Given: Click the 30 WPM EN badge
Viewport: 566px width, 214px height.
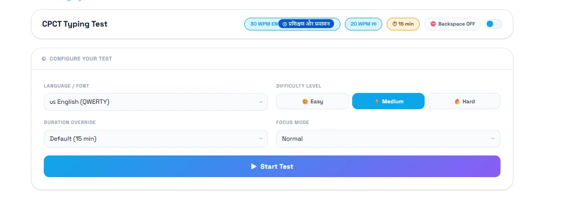Looking at the screenshot, I should pos(264,24).
